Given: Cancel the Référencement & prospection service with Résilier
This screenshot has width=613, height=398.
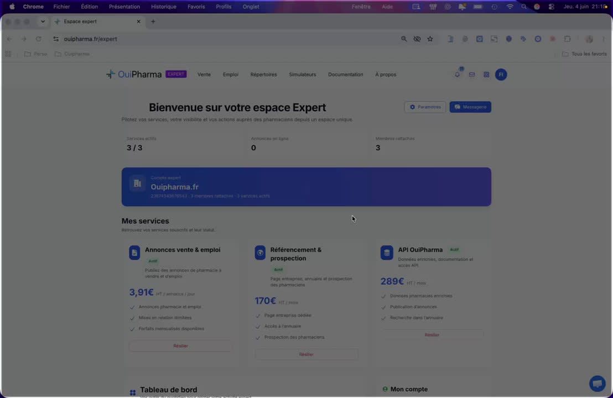Looking at the screenshot, I should click(x=306, y=355).
